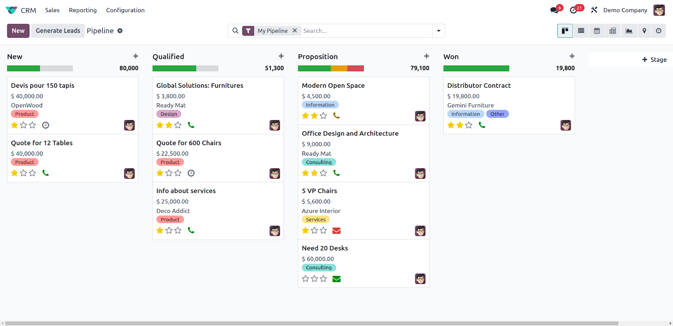
Task: Click green segment of New column progress bar
Action: [24, 68]
